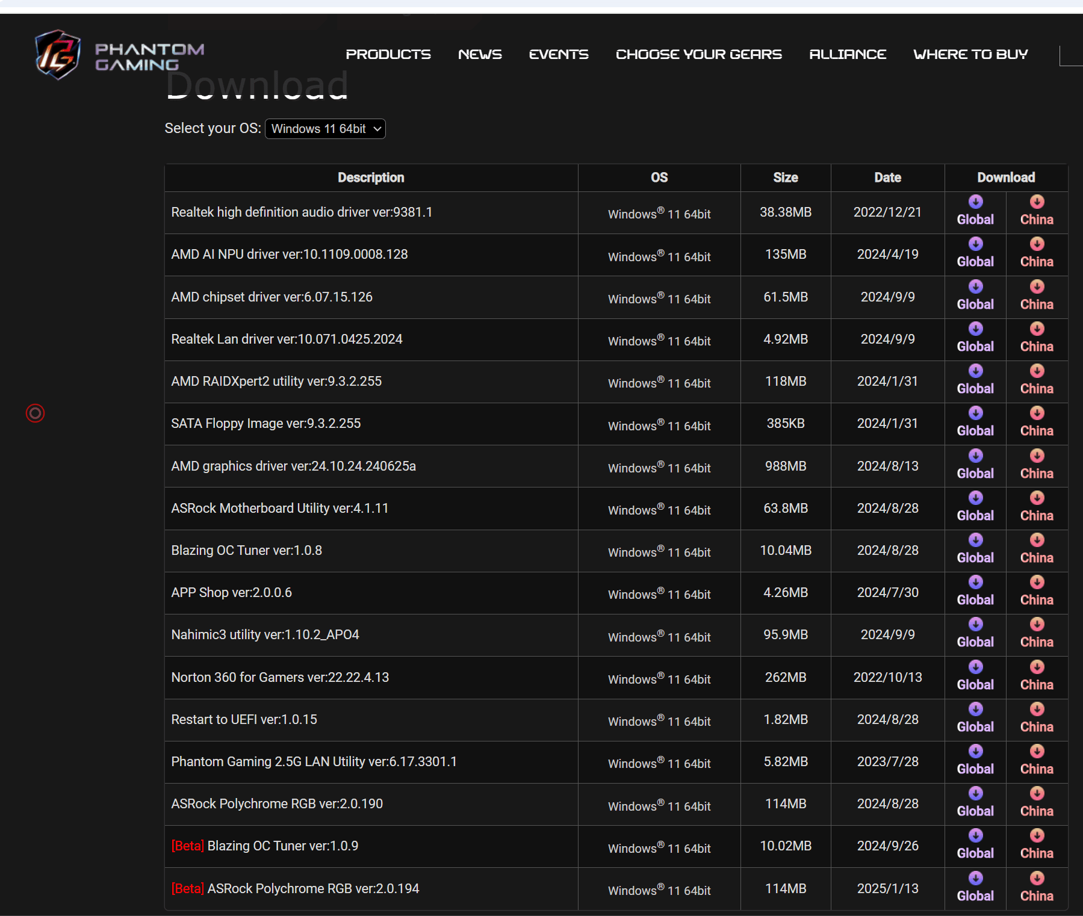Open the Select your OS dropdown
1083x916 pixels.
(x=325, y=129)
